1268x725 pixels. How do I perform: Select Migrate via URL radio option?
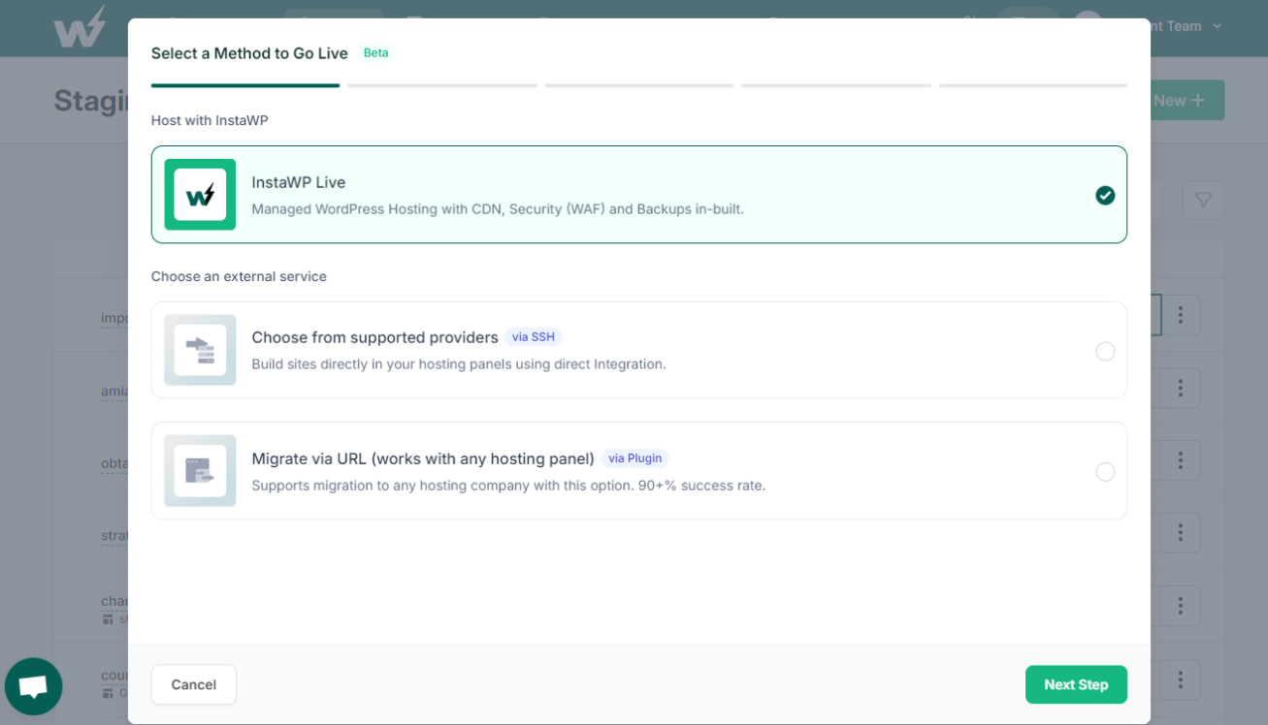click(1105, 471)
